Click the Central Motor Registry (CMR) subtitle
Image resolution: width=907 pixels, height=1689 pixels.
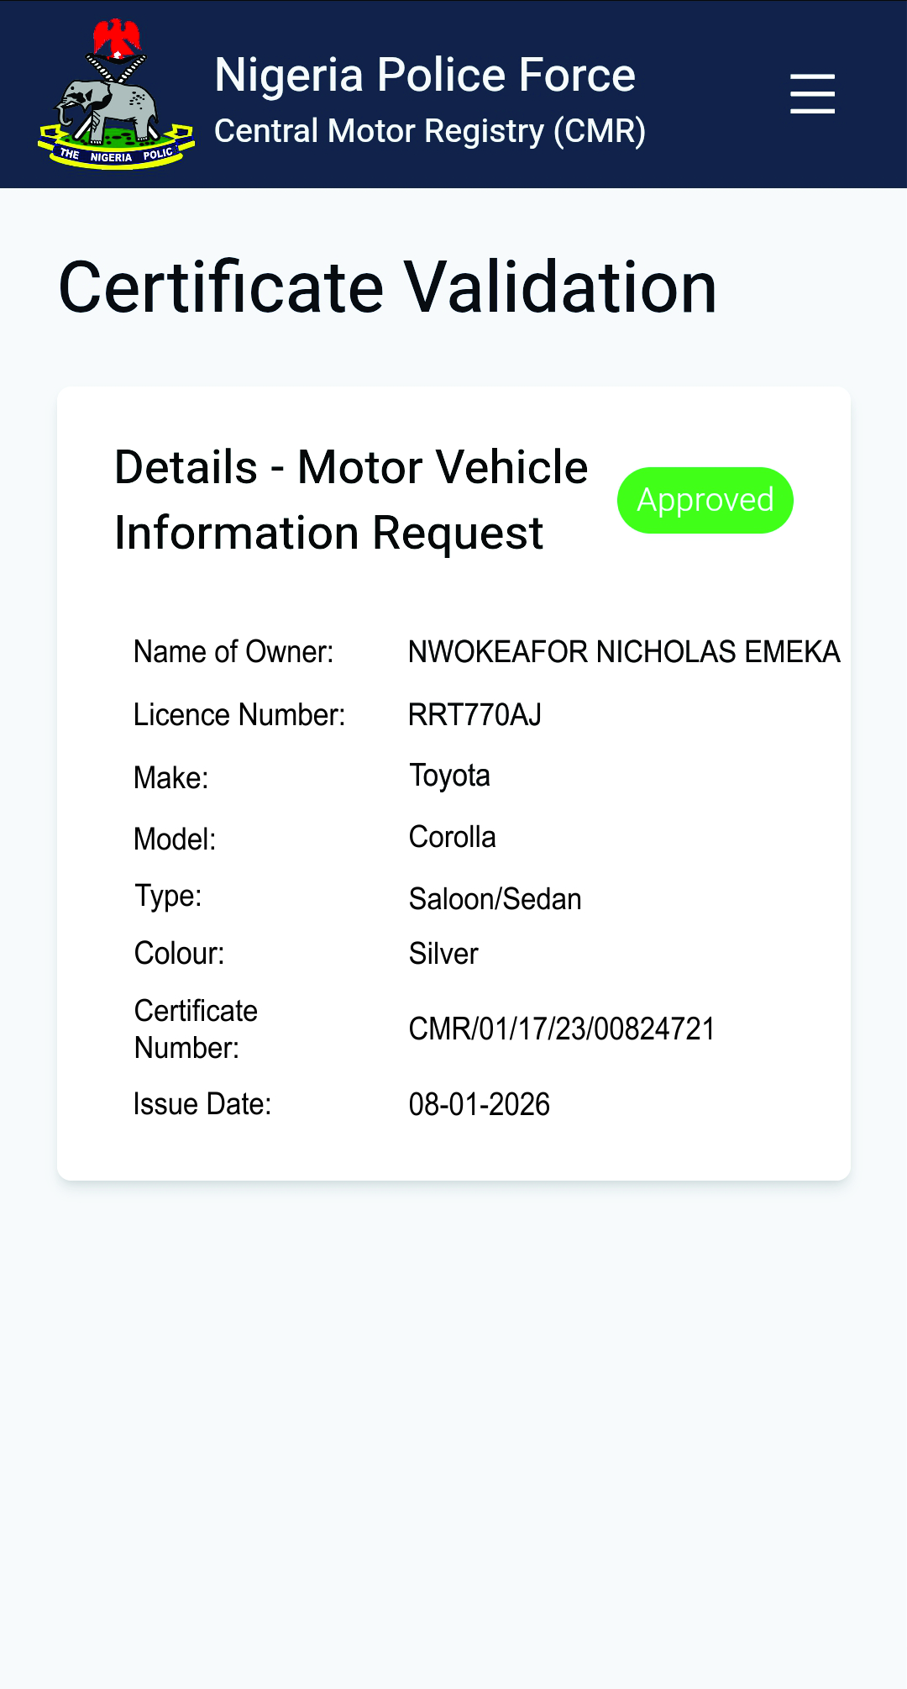430,131
